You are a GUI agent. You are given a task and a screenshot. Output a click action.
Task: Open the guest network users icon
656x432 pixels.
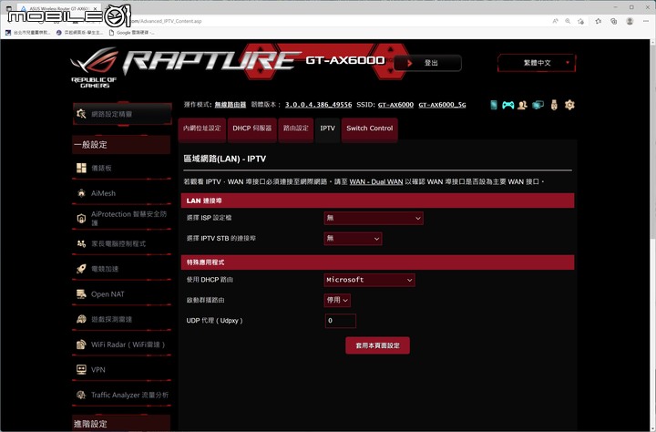522,105
